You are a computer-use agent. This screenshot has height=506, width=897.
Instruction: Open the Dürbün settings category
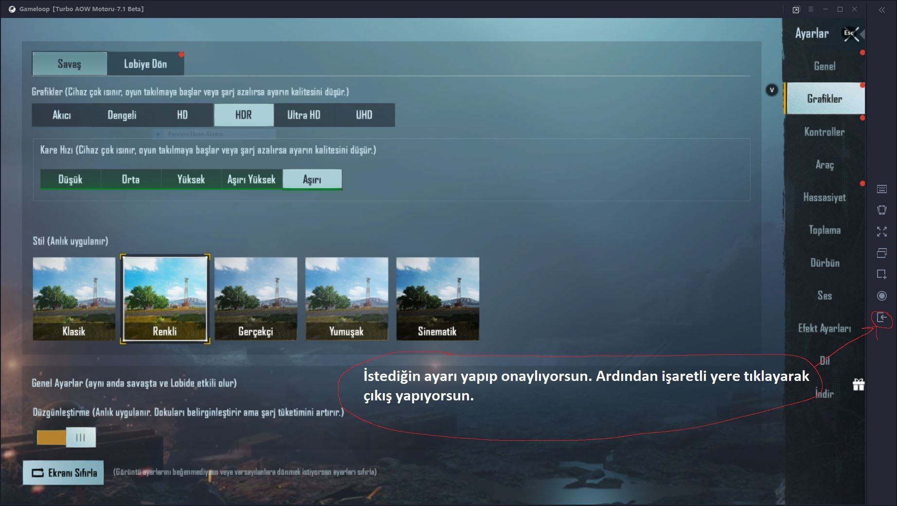(825, 263)
